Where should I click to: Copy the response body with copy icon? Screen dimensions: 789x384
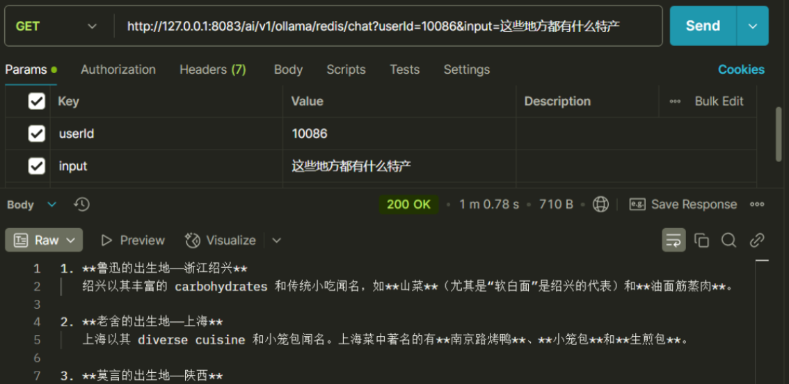point(701,241)
